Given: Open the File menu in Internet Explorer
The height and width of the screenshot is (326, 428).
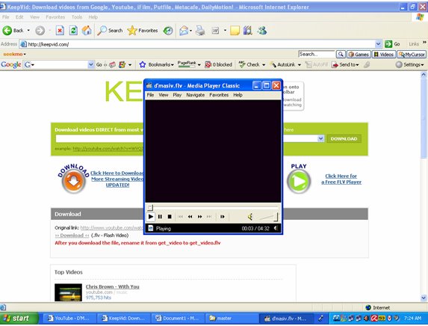Looking at the screenshot, I should 5,17.
